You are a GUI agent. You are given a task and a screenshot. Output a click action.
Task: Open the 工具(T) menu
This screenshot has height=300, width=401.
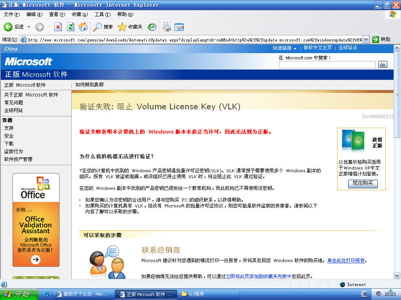click(x=103, y=14)
